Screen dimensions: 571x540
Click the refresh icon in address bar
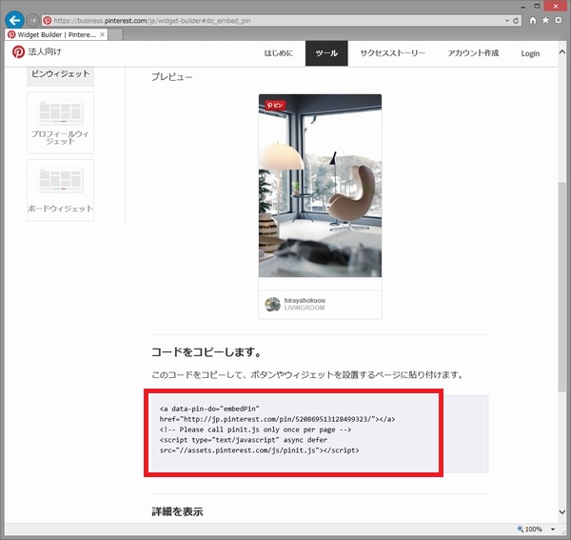point(516,19)
